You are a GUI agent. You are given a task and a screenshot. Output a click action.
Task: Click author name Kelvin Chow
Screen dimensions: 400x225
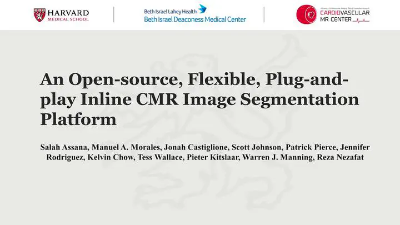point(111,157)
